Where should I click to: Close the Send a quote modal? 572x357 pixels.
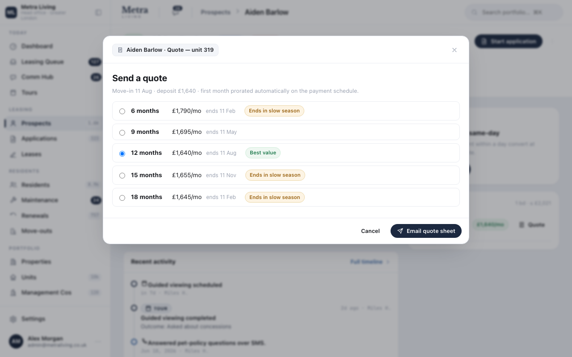(454, 50)
